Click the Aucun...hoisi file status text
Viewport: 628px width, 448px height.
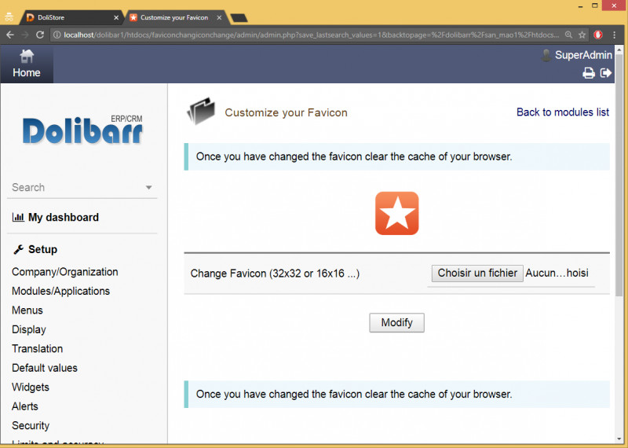pyautogui.click(x=557, y=274)
